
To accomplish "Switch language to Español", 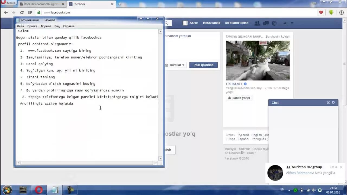I will (243, 139).
